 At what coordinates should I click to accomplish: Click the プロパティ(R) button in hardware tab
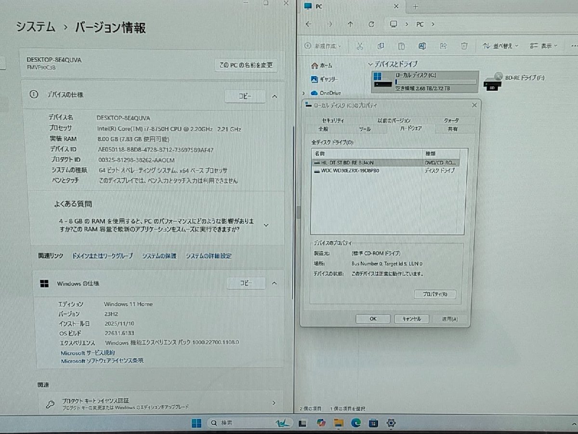435,294
